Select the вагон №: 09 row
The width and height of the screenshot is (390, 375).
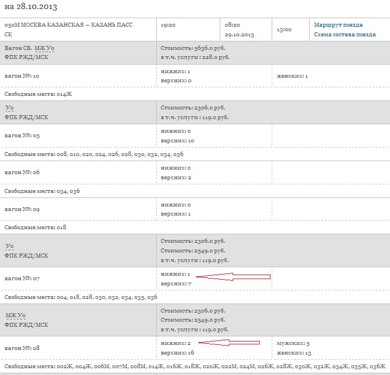click(22, 209)
